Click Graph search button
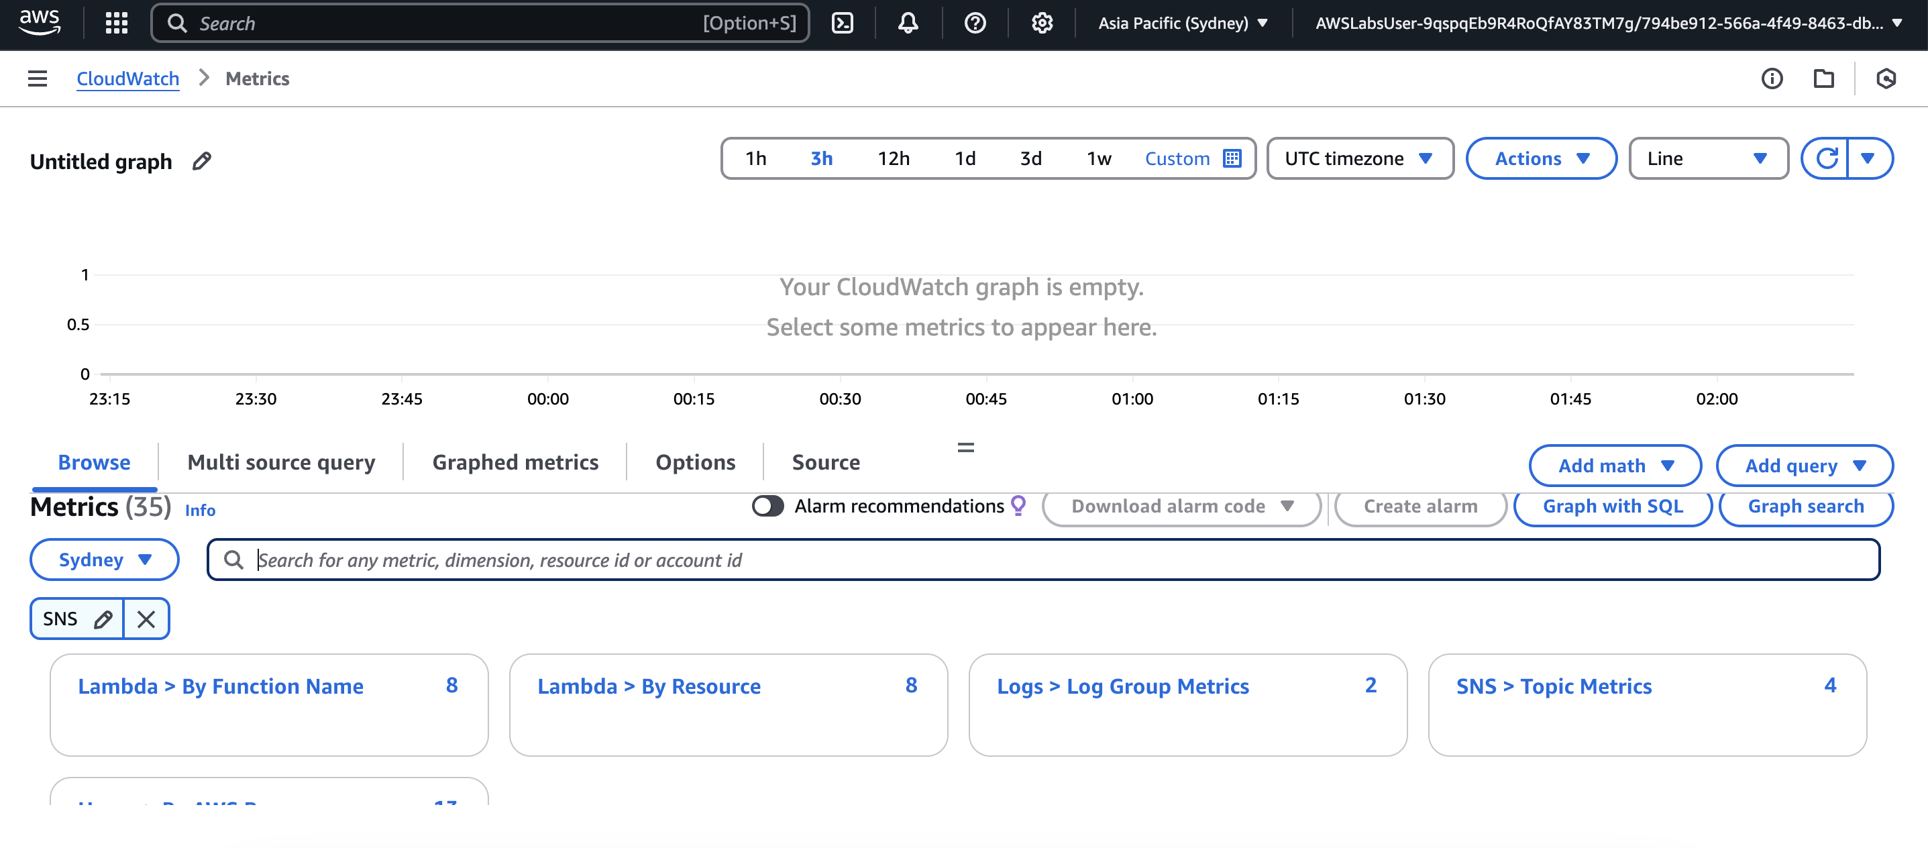This screenshot has width=1928, height=848. (1805, 506)
